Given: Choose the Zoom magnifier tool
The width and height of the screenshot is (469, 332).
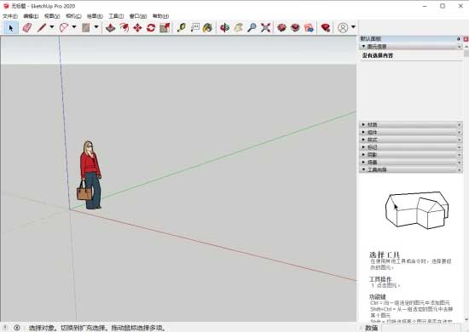Looking at the screenshot, I should [x=252, y=28].
